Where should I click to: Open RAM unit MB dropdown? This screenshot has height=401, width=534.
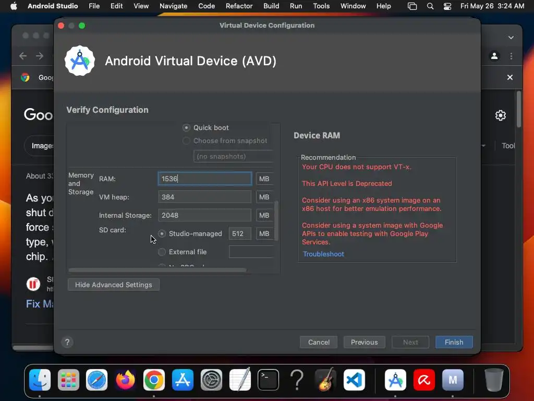[264, 179]
